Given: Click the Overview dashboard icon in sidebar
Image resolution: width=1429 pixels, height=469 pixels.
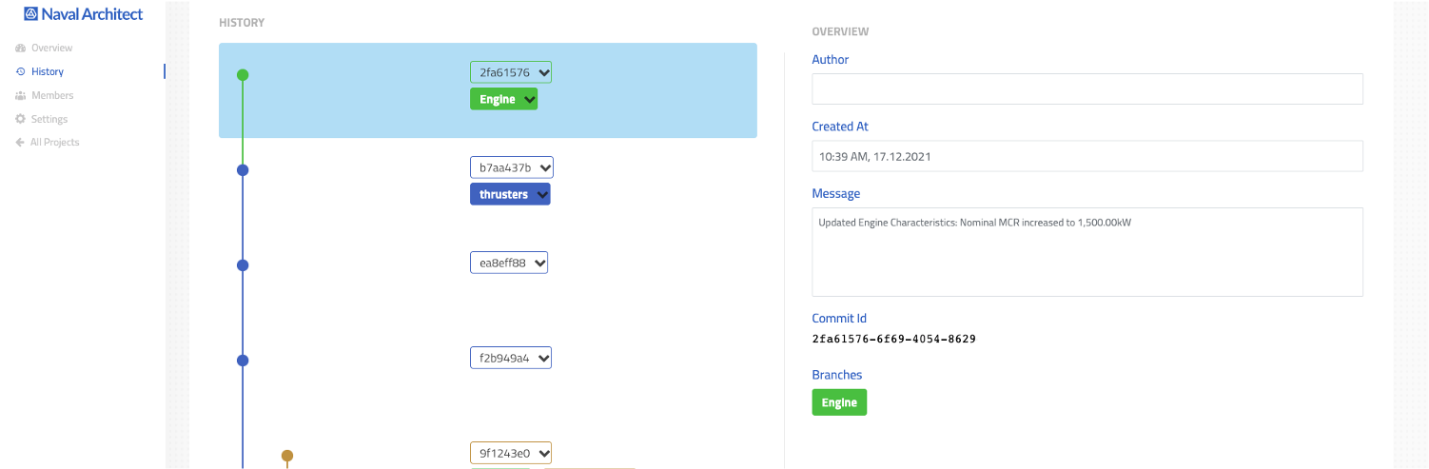Looking at the screenshot, I should click(20, 48).
